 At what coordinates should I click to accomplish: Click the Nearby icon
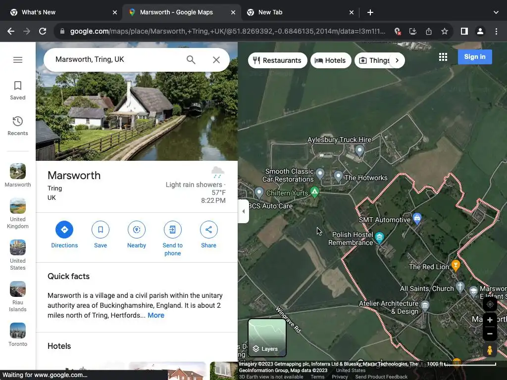point(137,230)
